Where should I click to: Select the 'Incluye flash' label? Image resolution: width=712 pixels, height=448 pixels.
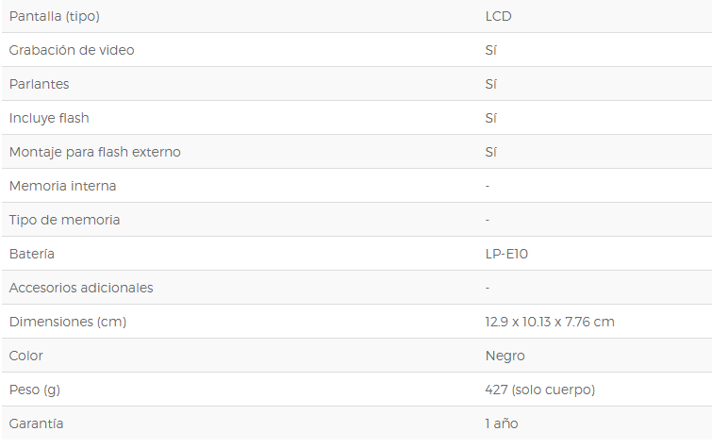49,118
